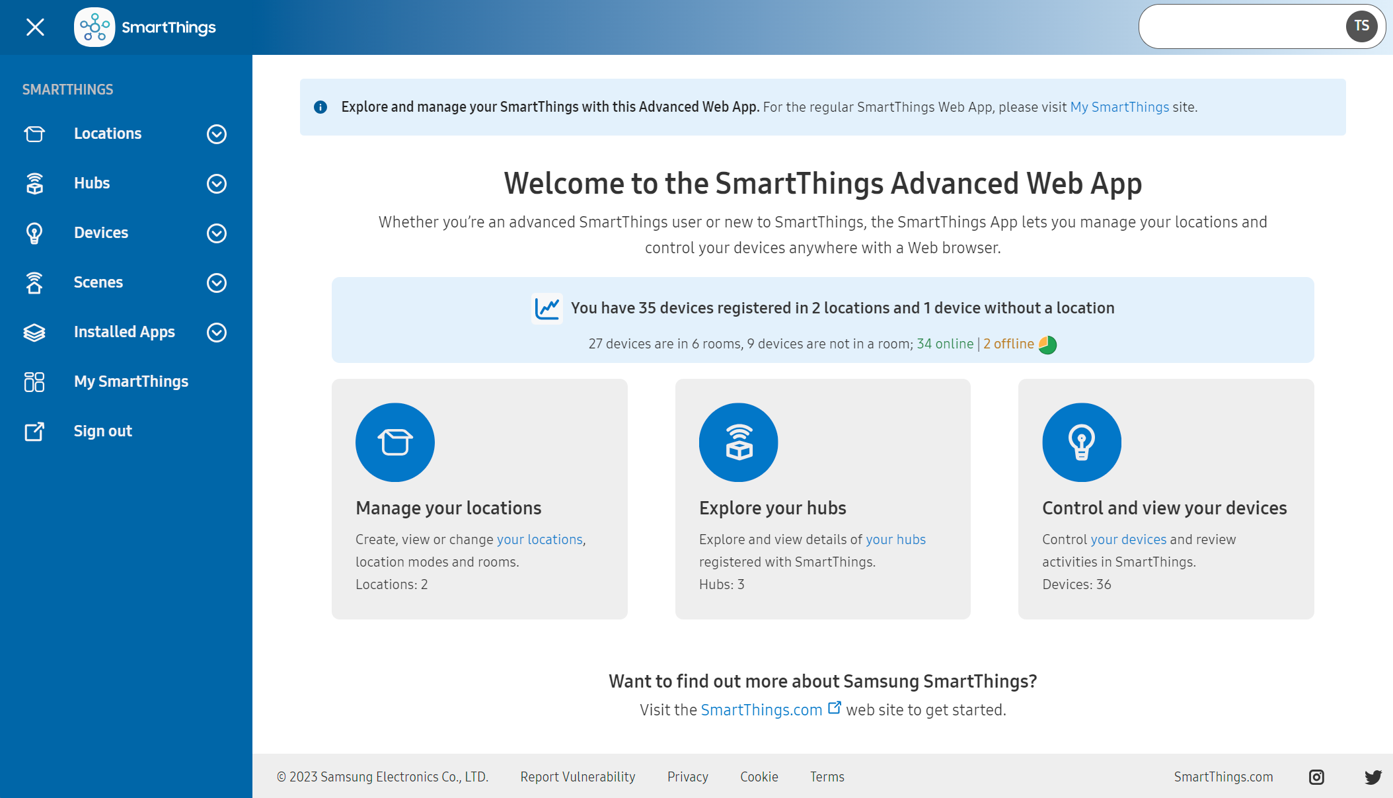Screen dimensions: 1393x798
Task: Click the device statistics chart icon
Action: tap(547, 308)
